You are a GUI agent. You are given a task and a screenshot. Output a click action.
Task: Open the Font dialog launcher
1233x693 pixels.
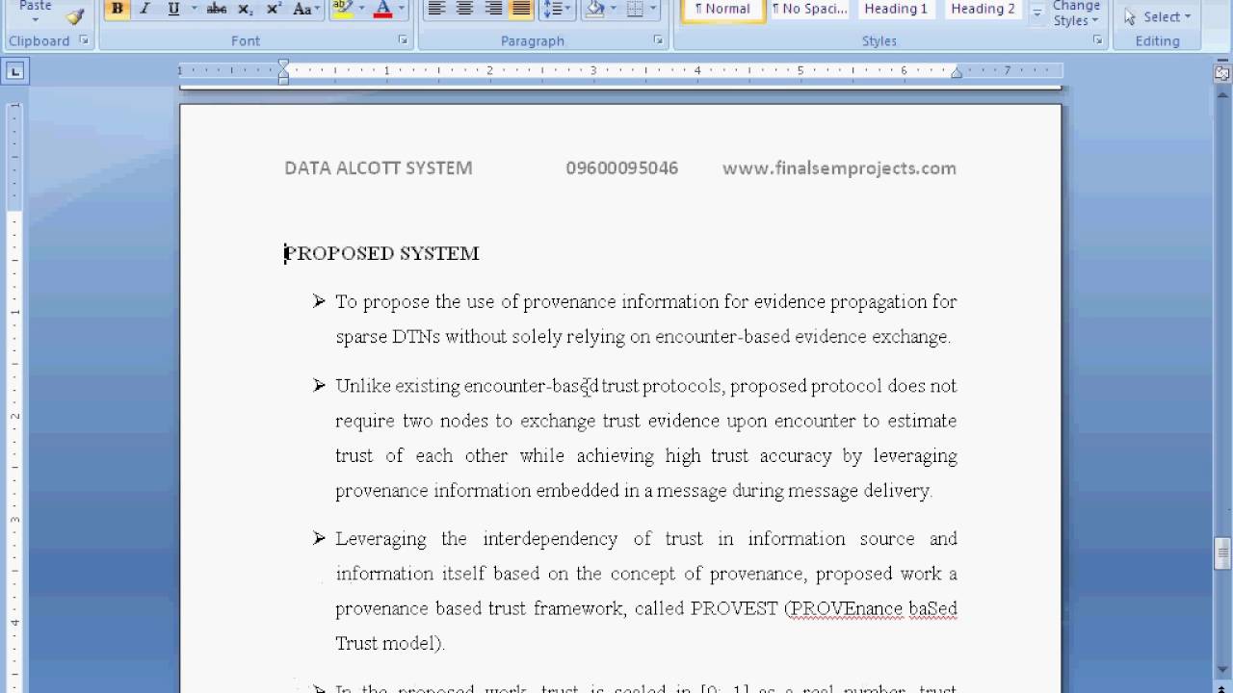coord(403,40)
